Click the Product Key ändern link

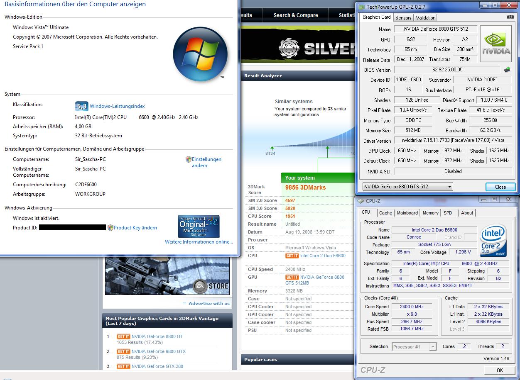(135, 227)
